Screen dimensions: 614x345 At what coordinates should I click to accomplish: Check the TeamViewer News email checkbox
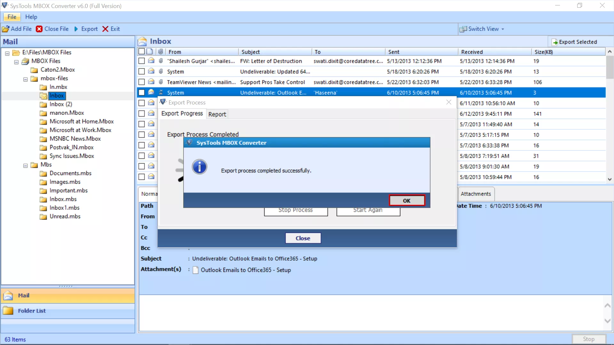point(141,82)
